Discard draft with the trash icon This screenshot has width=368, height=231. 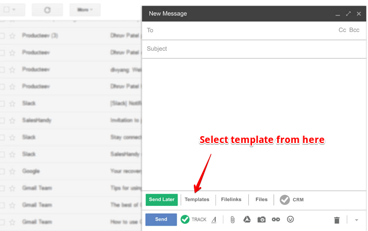(x=337, y=220)
